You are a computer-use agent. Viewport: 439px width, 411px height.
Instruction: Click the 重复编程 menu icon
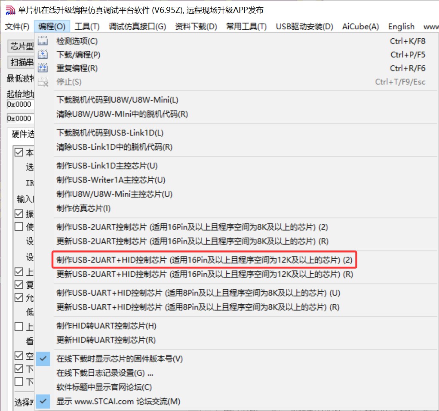click(x=43, y=68)
